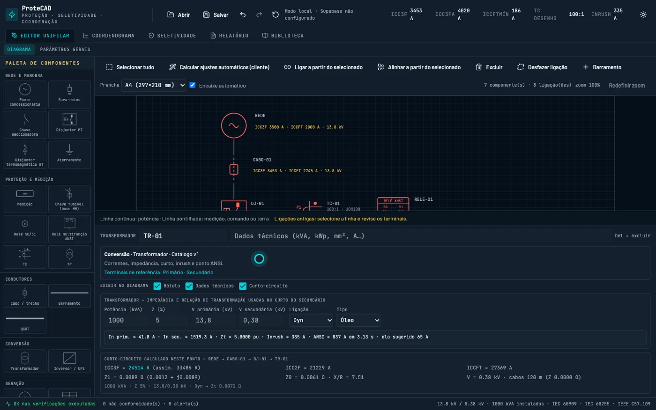This screenshot has height=410, width=656.
Task: Pick the Transformador palette component
Action: pos(25,361)
